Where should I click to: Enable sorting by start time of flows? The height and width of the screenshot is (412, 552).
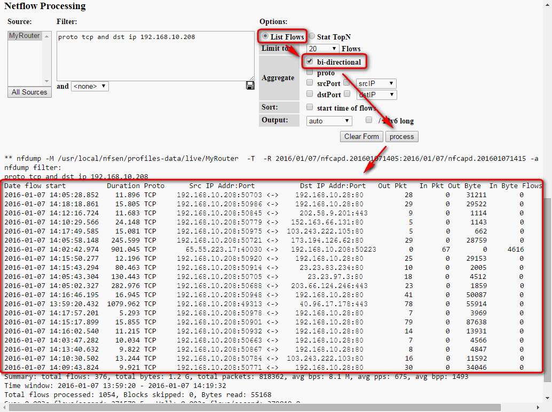coord(310,107)
